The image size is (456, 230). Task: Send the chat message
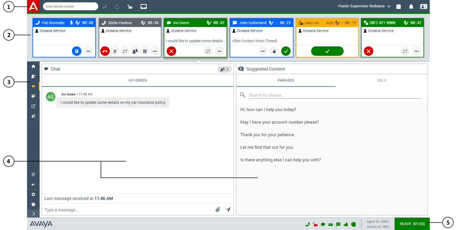[228, 210]
